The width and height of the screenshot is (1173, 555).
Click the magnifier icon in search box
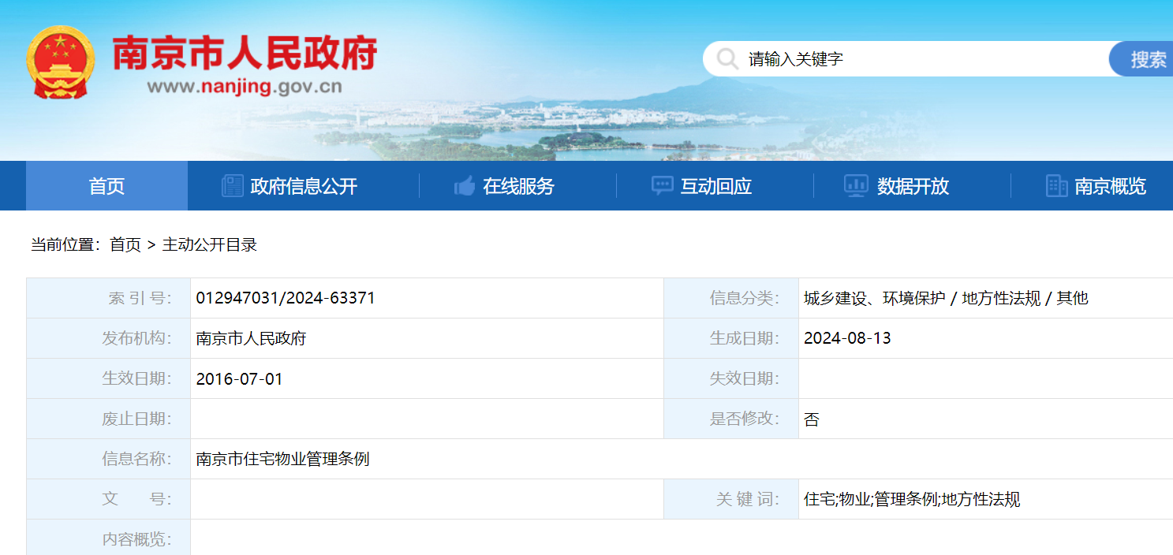point(727,59)
